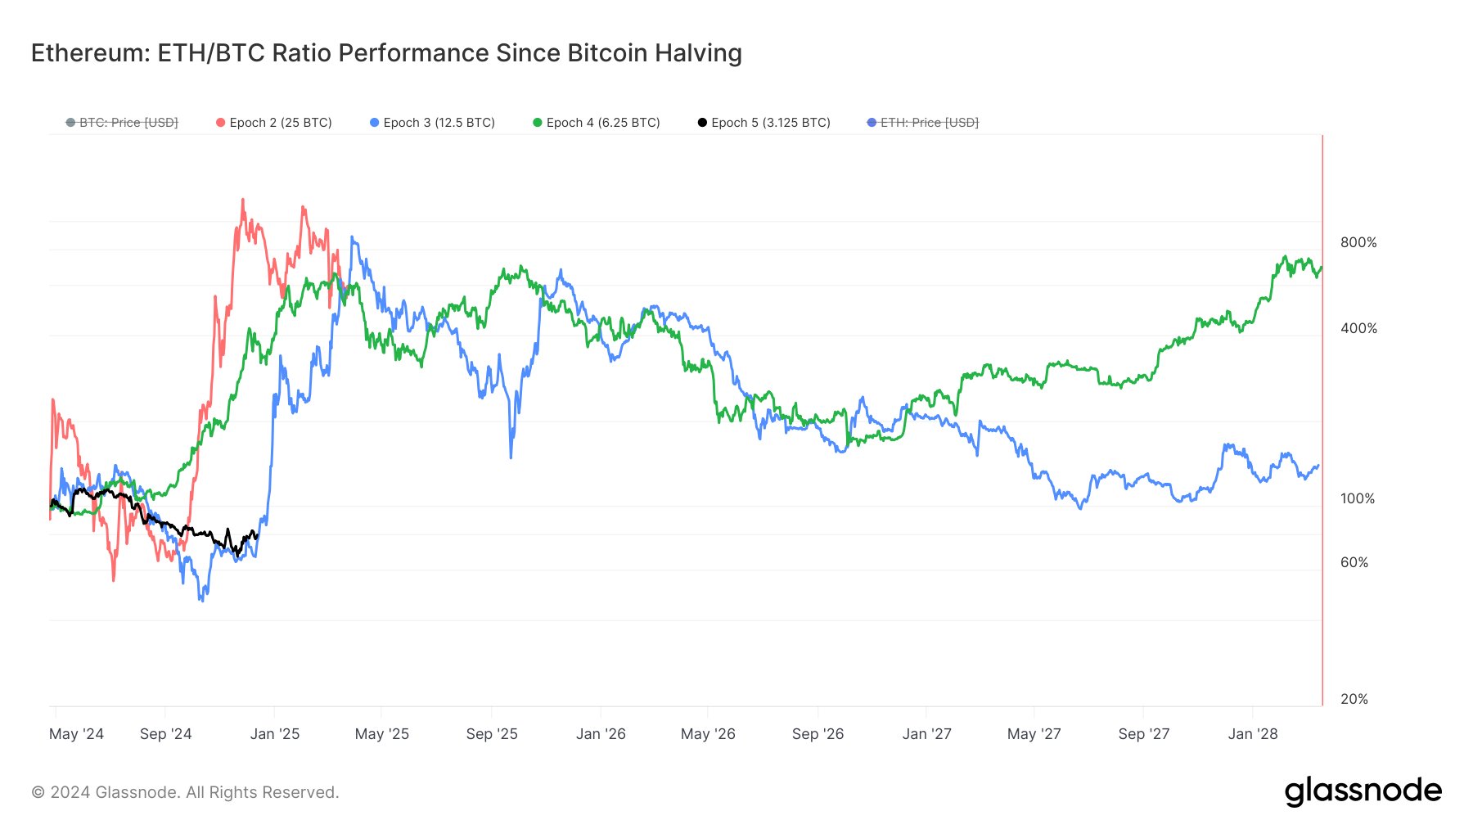This screenshot has width=1473, height=829.
Task: Click the ETH Price legend marker
Action: [872, 123]
